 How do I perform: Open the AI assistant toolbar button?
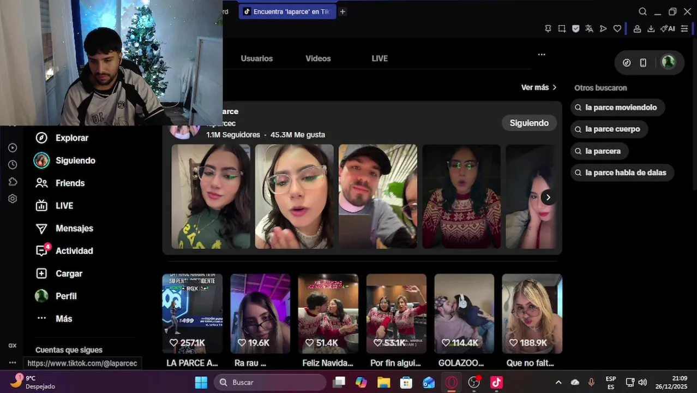click(x=668, y=29)
